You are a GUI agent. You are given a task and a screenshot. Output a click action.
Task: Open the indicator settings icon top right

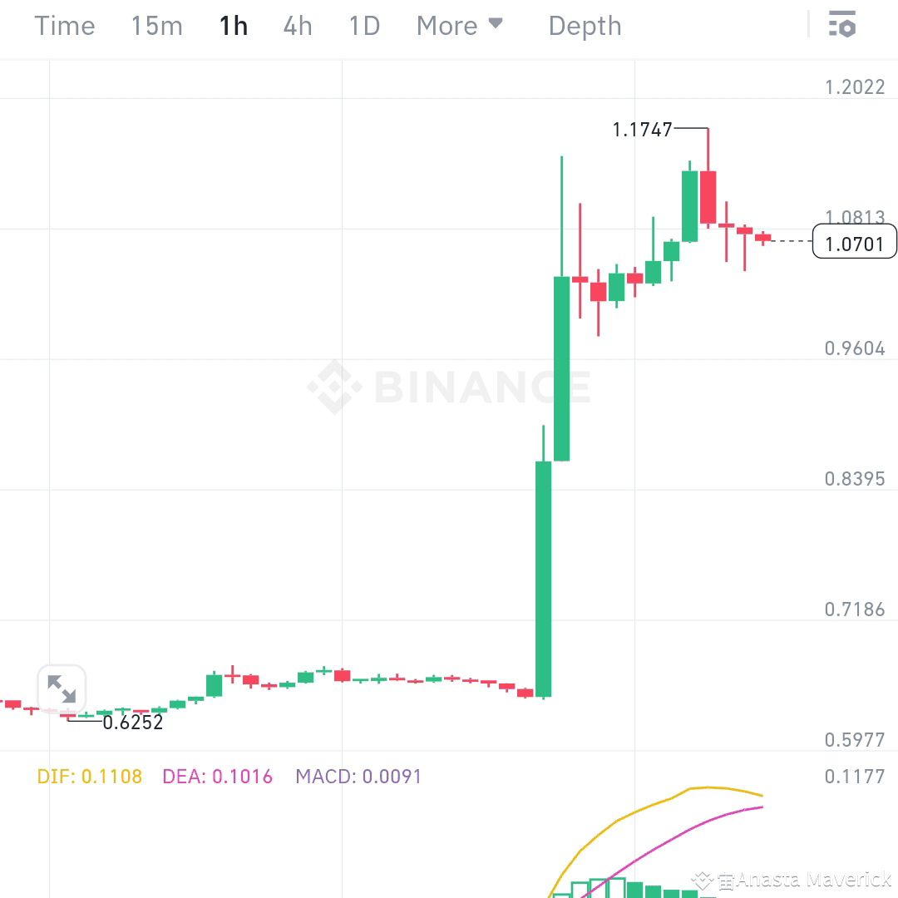point(842,25)
